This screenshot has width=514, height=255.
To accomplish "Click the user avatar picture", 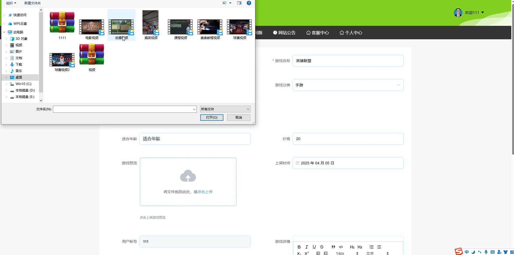I will pos(458,13).
